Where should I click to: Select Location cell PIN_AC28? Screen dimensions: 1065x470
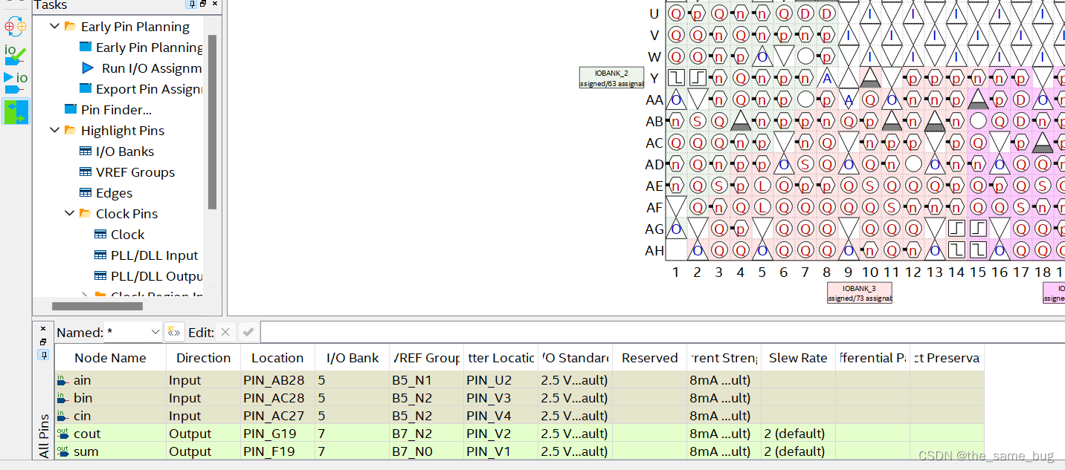click(x=277, y=397)
